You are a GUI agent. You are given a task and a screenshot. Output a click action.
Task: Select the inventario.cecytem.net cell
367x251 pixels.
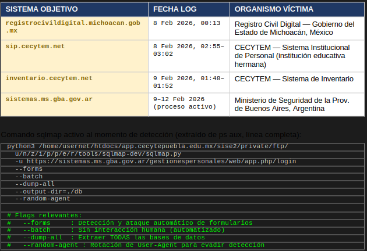[x=75, y=83]
